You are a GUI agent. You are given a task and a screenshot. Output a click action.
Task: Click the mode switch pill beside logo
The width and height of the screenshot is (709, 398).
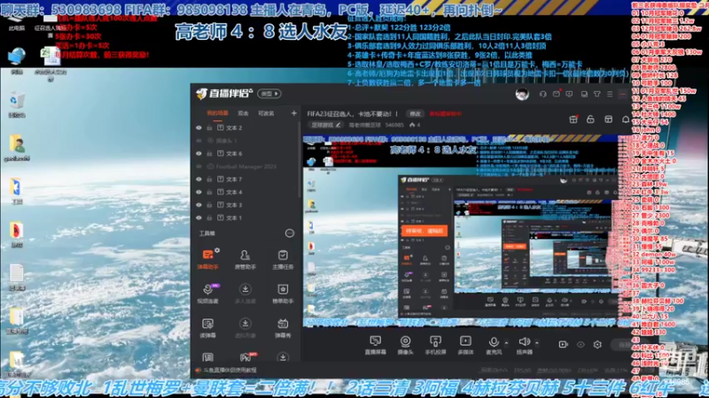[269, 94]
